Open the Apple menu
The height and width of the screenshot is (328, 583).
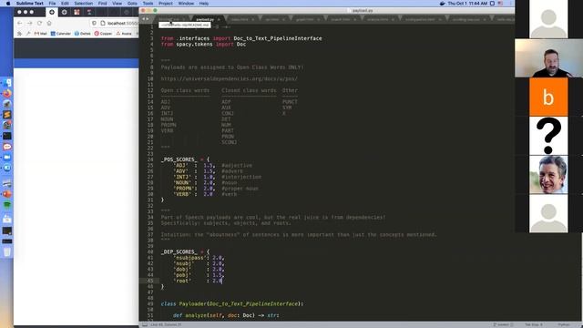click(x=8, y=4)
